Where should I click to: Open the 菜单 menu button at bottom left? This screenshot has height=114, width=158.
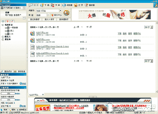pos(4,110)
